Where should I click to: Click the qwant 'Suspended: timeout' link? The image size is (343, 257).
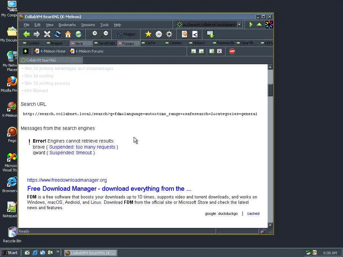[71, 153]
